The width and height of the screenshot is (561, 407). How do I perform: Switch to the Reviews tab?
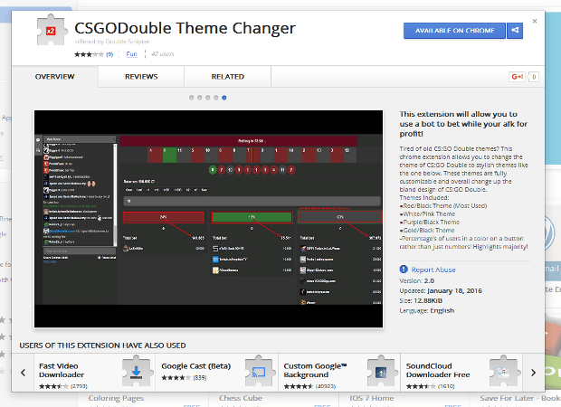click(x=141, y=77)
